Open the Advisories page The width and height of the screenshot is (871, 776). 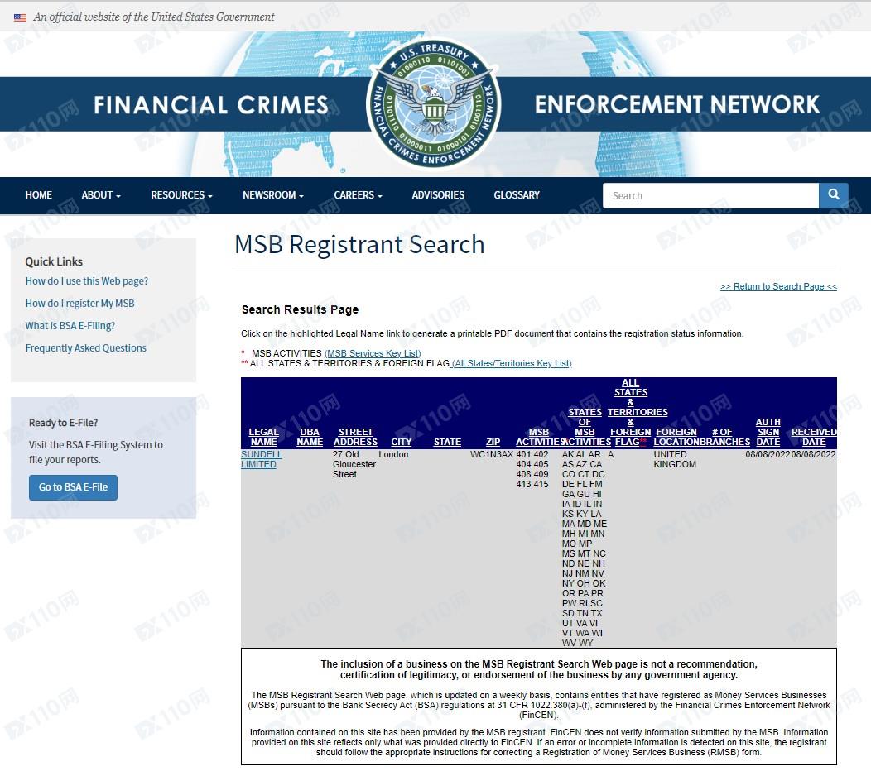click(x=438, y=195)
